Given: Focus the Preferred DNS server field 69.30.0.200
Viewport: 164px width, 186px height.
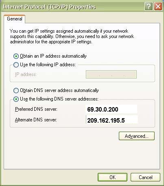Looking at the screenshot, I should point(112,109).
